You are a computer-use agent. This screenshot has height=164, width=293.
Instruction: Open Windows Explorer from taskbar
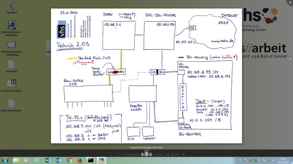click(x=16, y=160)
